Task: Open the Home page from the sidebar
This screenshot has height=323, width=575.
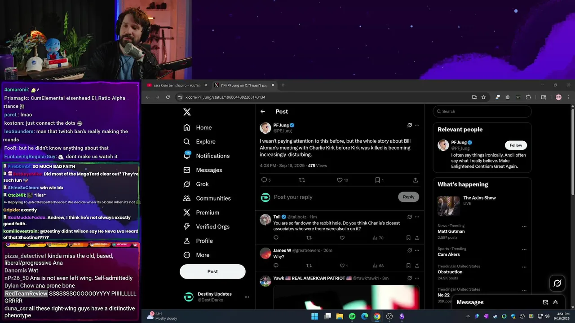Action: point(198,127)
